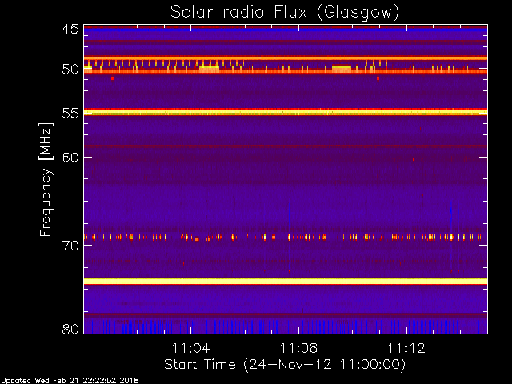Click the bright interference band at 55 MHz
512x384 pixels.
[x=286, y=112]
